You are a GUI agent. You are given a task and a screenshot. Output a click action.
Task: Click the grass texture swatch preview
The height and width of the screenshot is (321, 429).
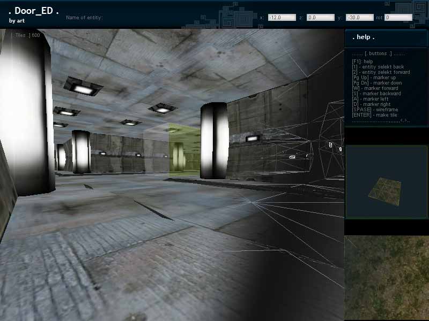386,278
